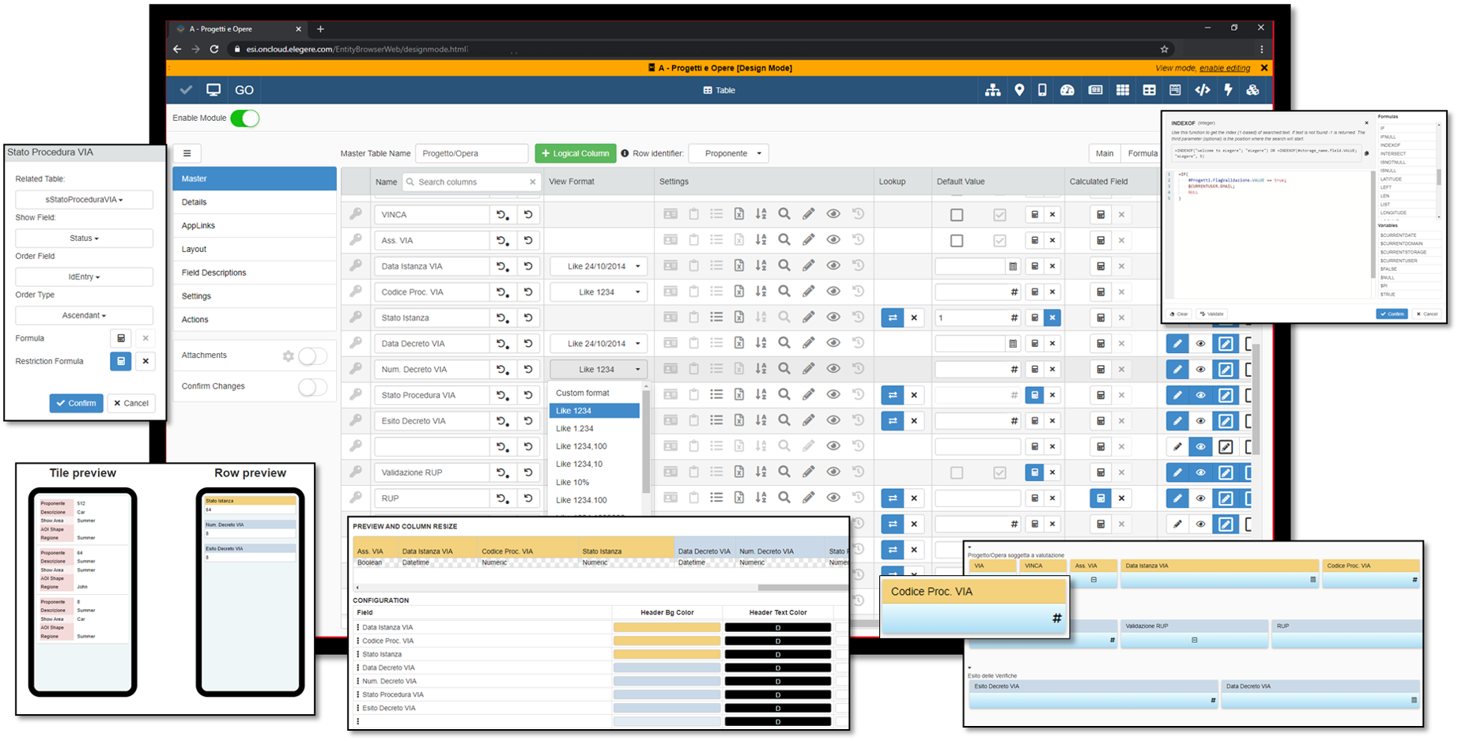
Task: Click the dashboard gauge icon in the toolbar
Action: tap(1067, 90)
